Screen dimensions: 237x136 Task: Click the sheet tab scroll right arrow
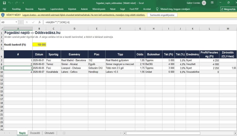[x=9, y=133]
